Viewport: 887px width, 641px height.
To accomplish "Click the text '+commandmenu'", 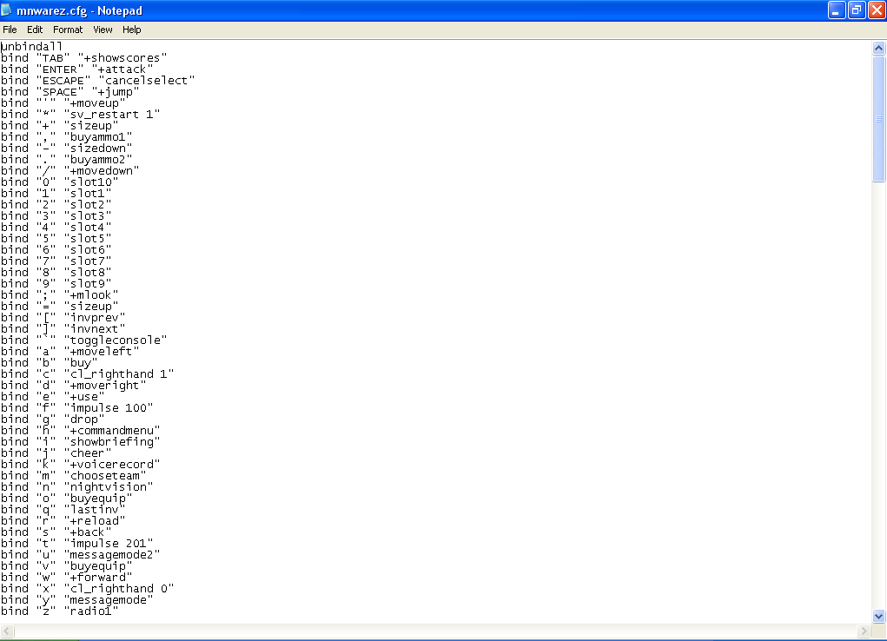I will (112, 431).
